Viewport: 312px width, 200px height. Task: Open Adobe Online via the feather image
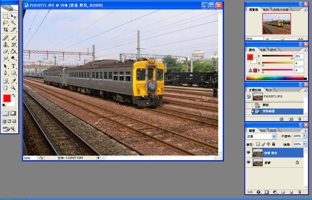[9, 8]
